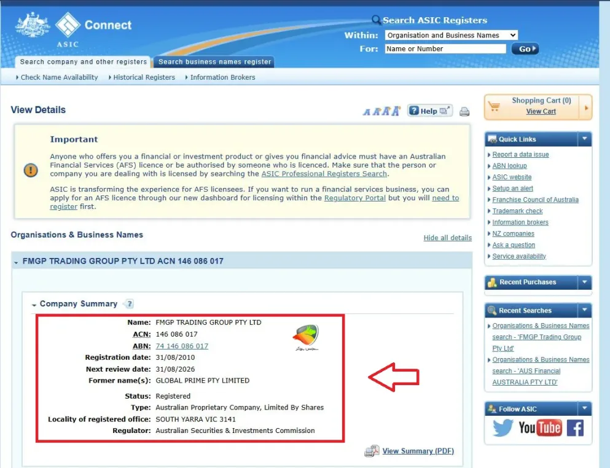Open ASIC's YouTube channel icon

tap(540, 427)
